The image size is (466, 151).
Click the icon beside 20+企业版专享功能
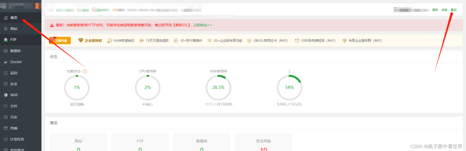tap(210, 41)
